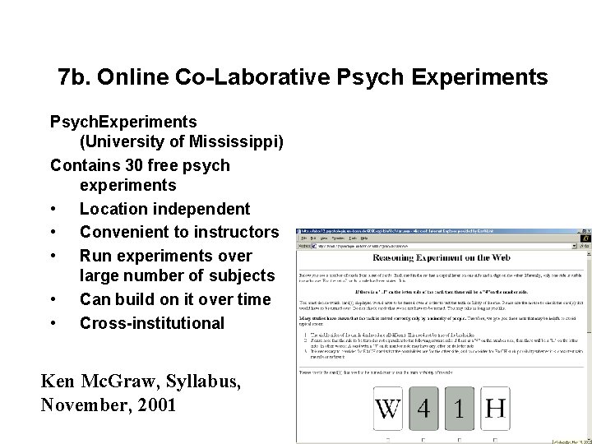Open the Favorites menu in Internet Explorer

point(338,238)
